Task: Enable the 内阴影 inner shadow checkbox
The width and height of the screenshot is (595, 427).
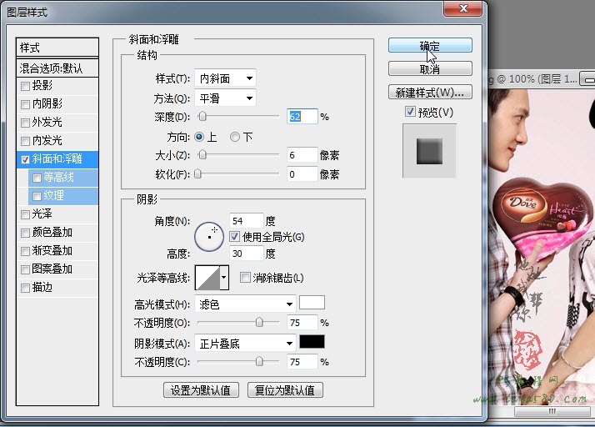Action: [26, 104]
